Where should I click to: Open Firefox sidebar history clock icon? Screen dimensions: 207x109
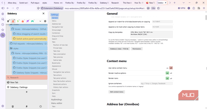pyautogui.click(x=3, y=24)
